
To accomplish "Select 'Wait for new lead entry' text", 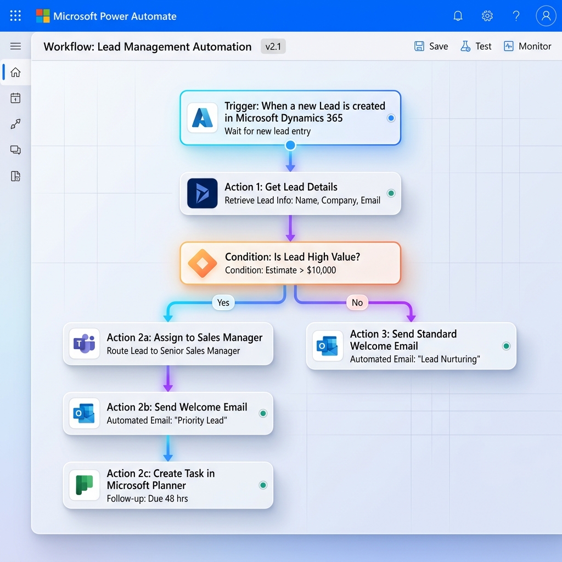I will [x=267, y=131].
